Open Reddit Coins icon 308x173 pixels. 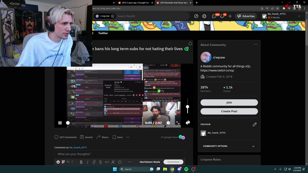click(x=204, y=16)
